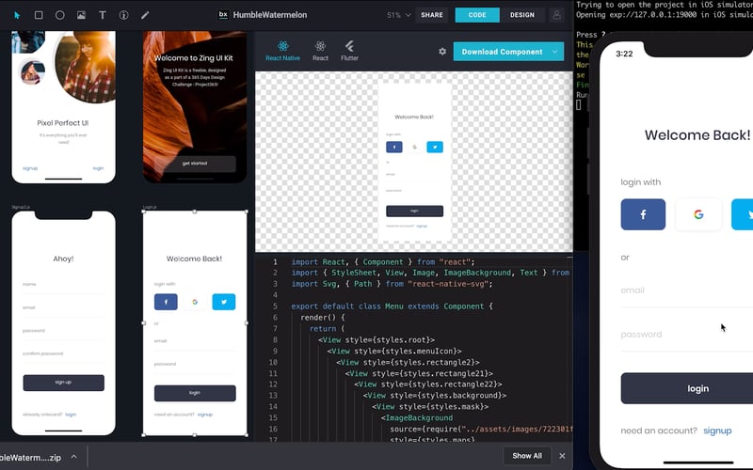Select the HumbleWatermelon project title

pos(270,15)
